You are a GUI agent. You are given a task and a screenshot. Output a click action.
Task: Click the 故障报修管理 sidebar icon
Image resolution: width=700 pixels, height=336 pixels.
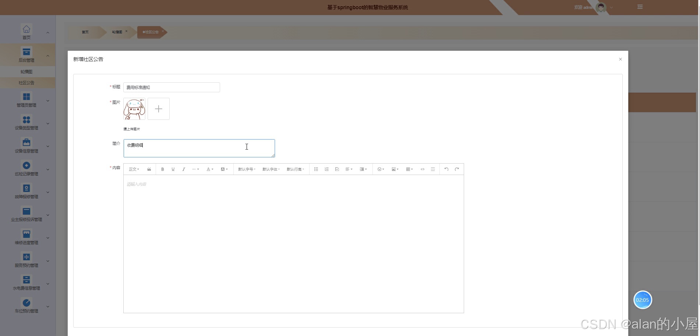(26, 188)
